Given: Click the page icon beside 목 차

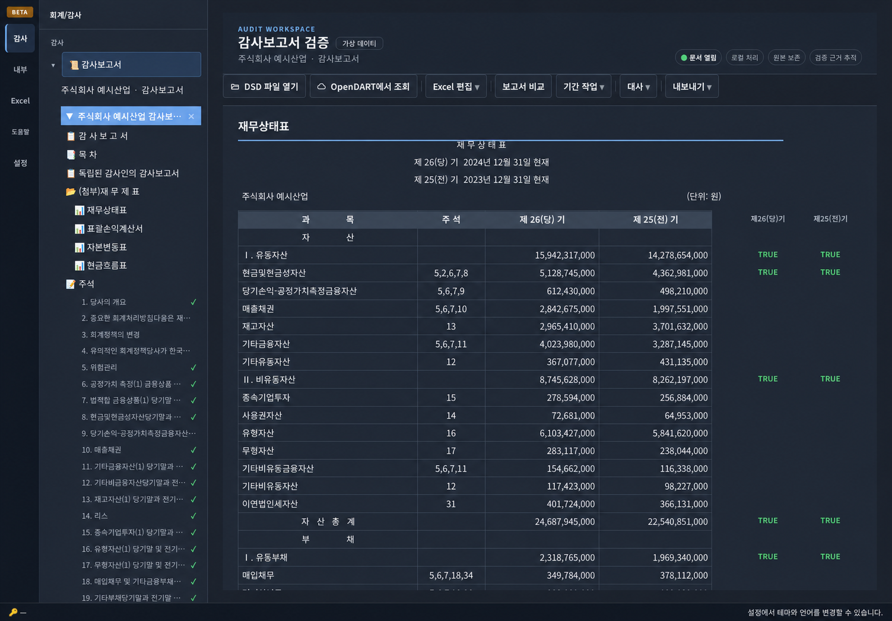Looking at the screenshot, I should coord(71,154).
